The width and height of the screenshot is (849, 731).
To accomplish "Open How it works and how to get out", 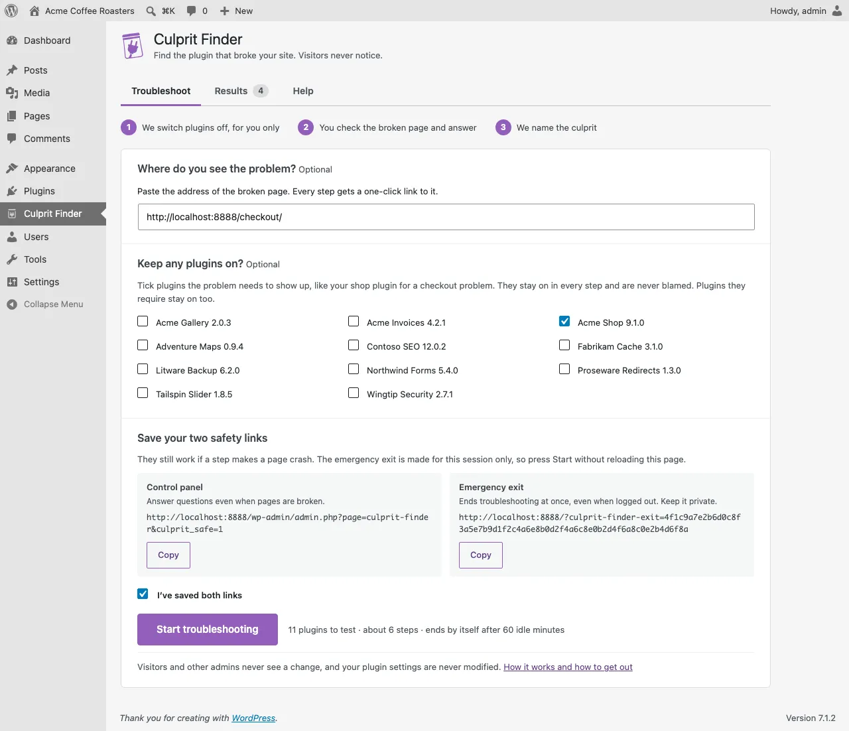I will pos(568,667).
